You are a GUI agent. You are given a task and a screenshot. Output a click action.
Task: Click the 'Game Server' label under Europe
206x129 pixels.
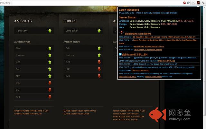(x=71, y=31)
